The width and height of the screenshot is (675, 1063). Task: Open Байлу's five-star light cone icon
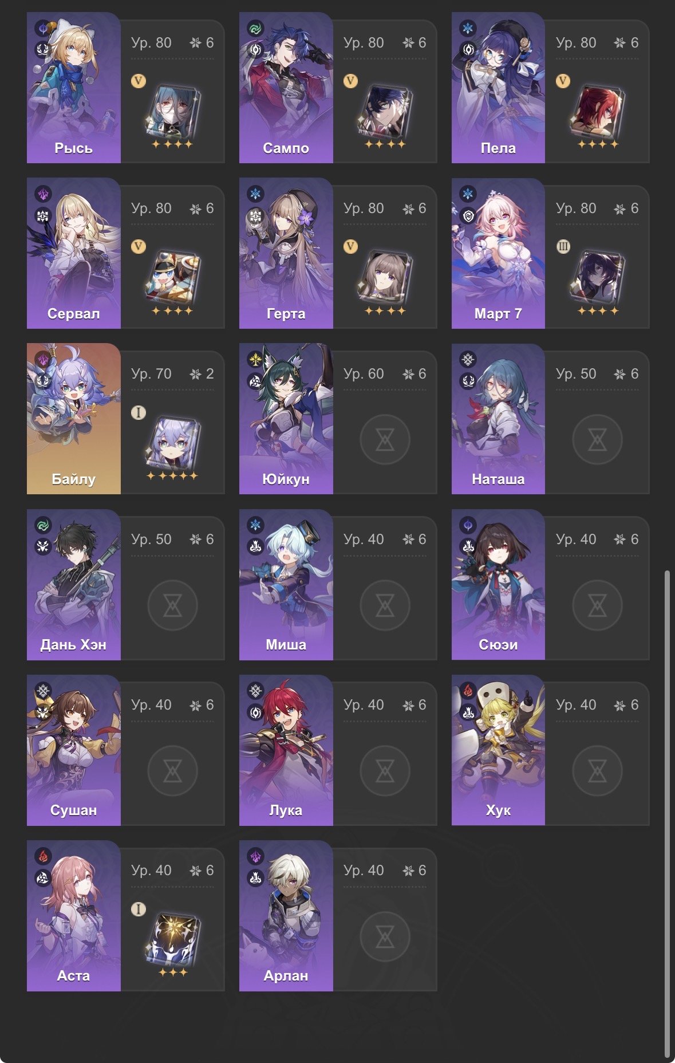[173, 442]
